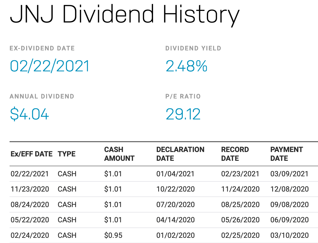This screenshot has width=318, height=243.
Task: Click record date 05/26/2020
Action: point(240,220)
